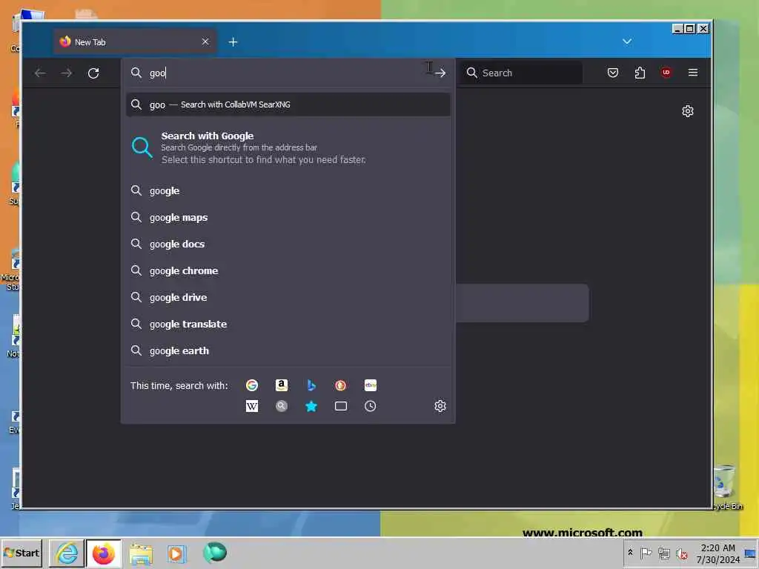
Task: Open the green globe app on taskbar
Action: coord(214,553)
